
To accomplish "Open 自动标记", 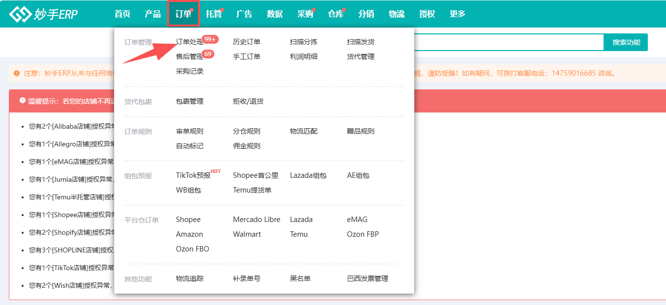I will (190, 146).
